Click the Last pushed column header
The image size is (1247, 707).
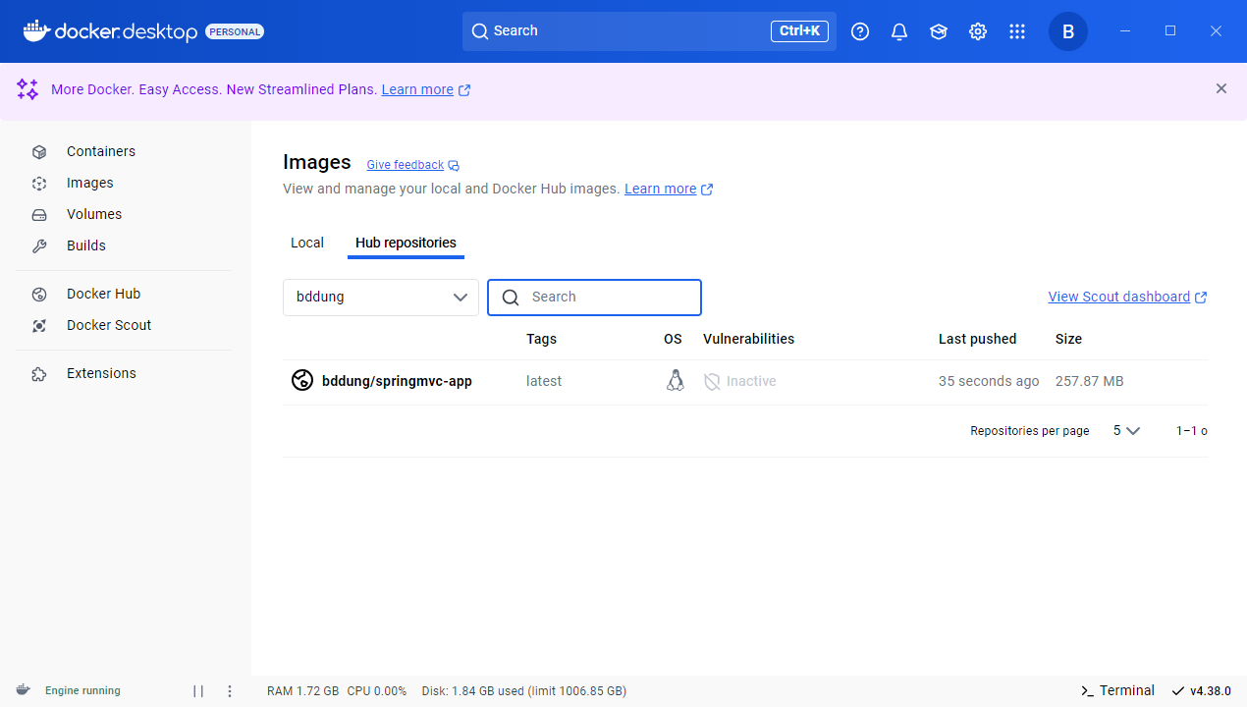coord(977,339)
